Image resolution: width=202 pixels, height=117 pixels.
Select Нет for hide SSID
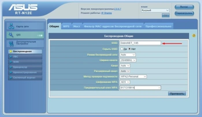tap(129, 49)
